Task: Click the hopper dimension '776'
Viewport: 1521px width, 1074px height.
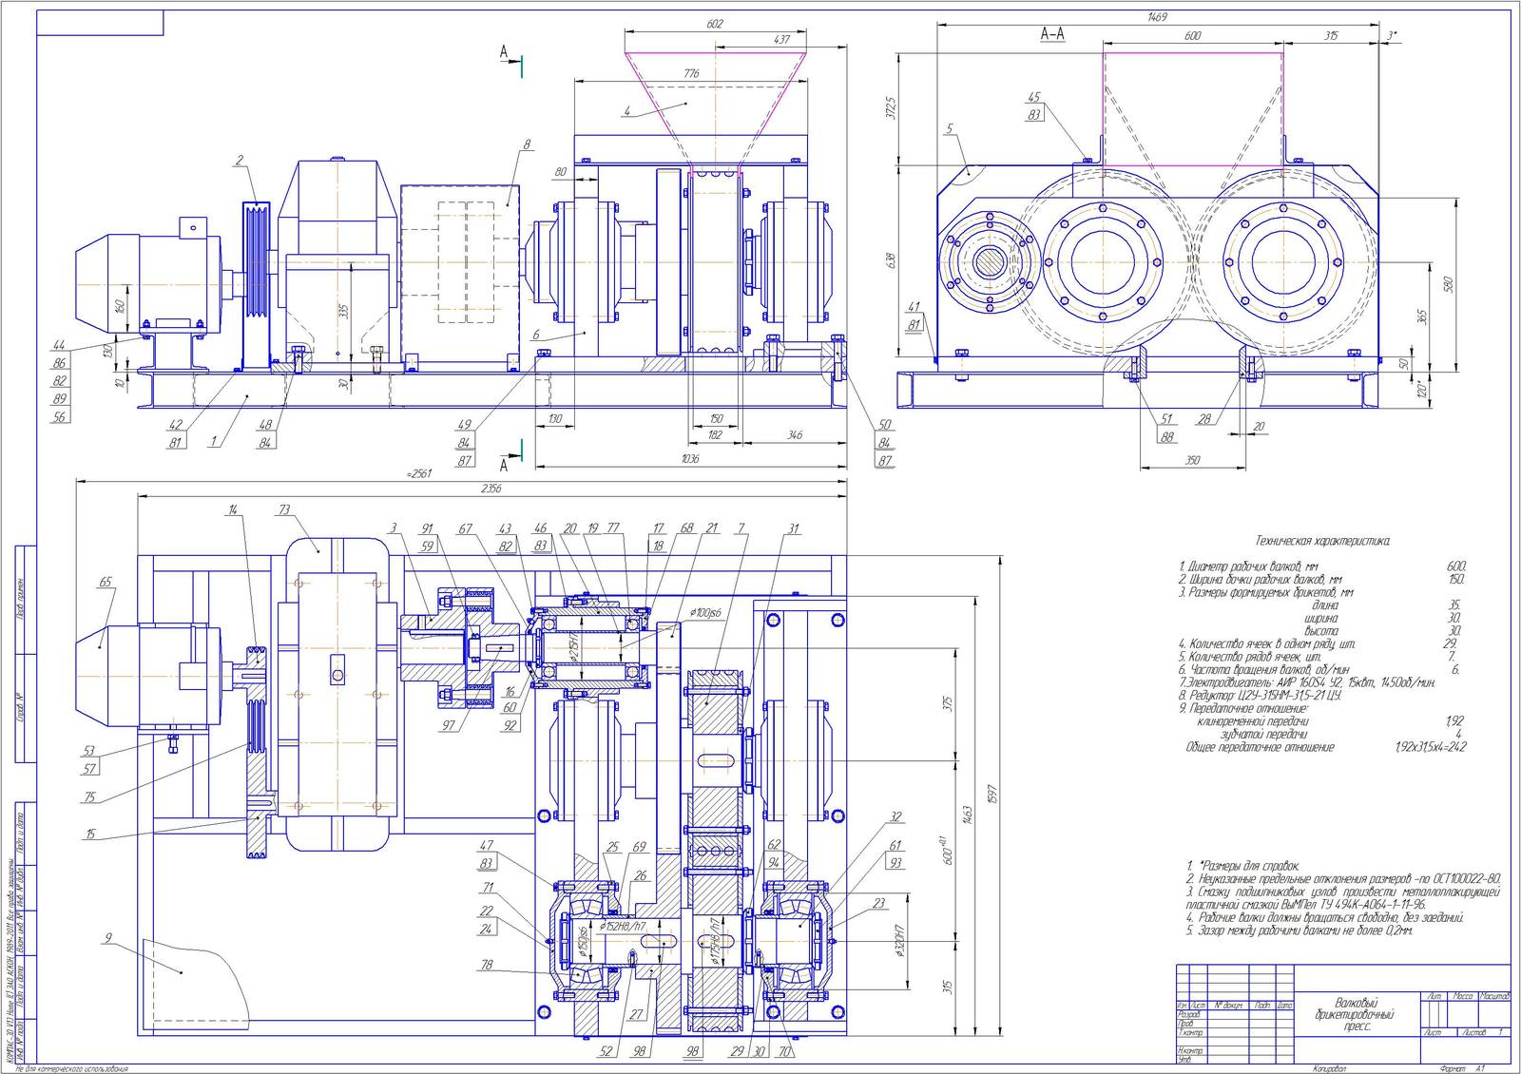Action: pyautogui.click(x=691, y=73)
